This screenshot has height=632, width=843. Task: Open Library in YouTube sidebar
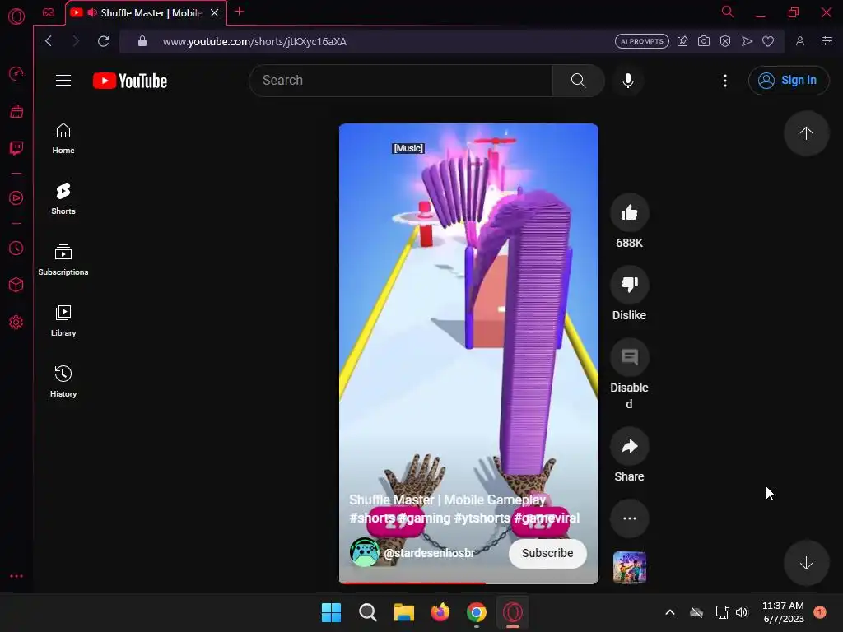[63, 321]
